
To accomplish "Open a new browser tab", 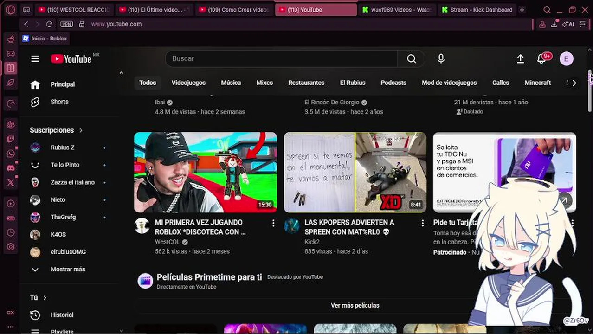I will pyautogui.click(x=522, y=10).
